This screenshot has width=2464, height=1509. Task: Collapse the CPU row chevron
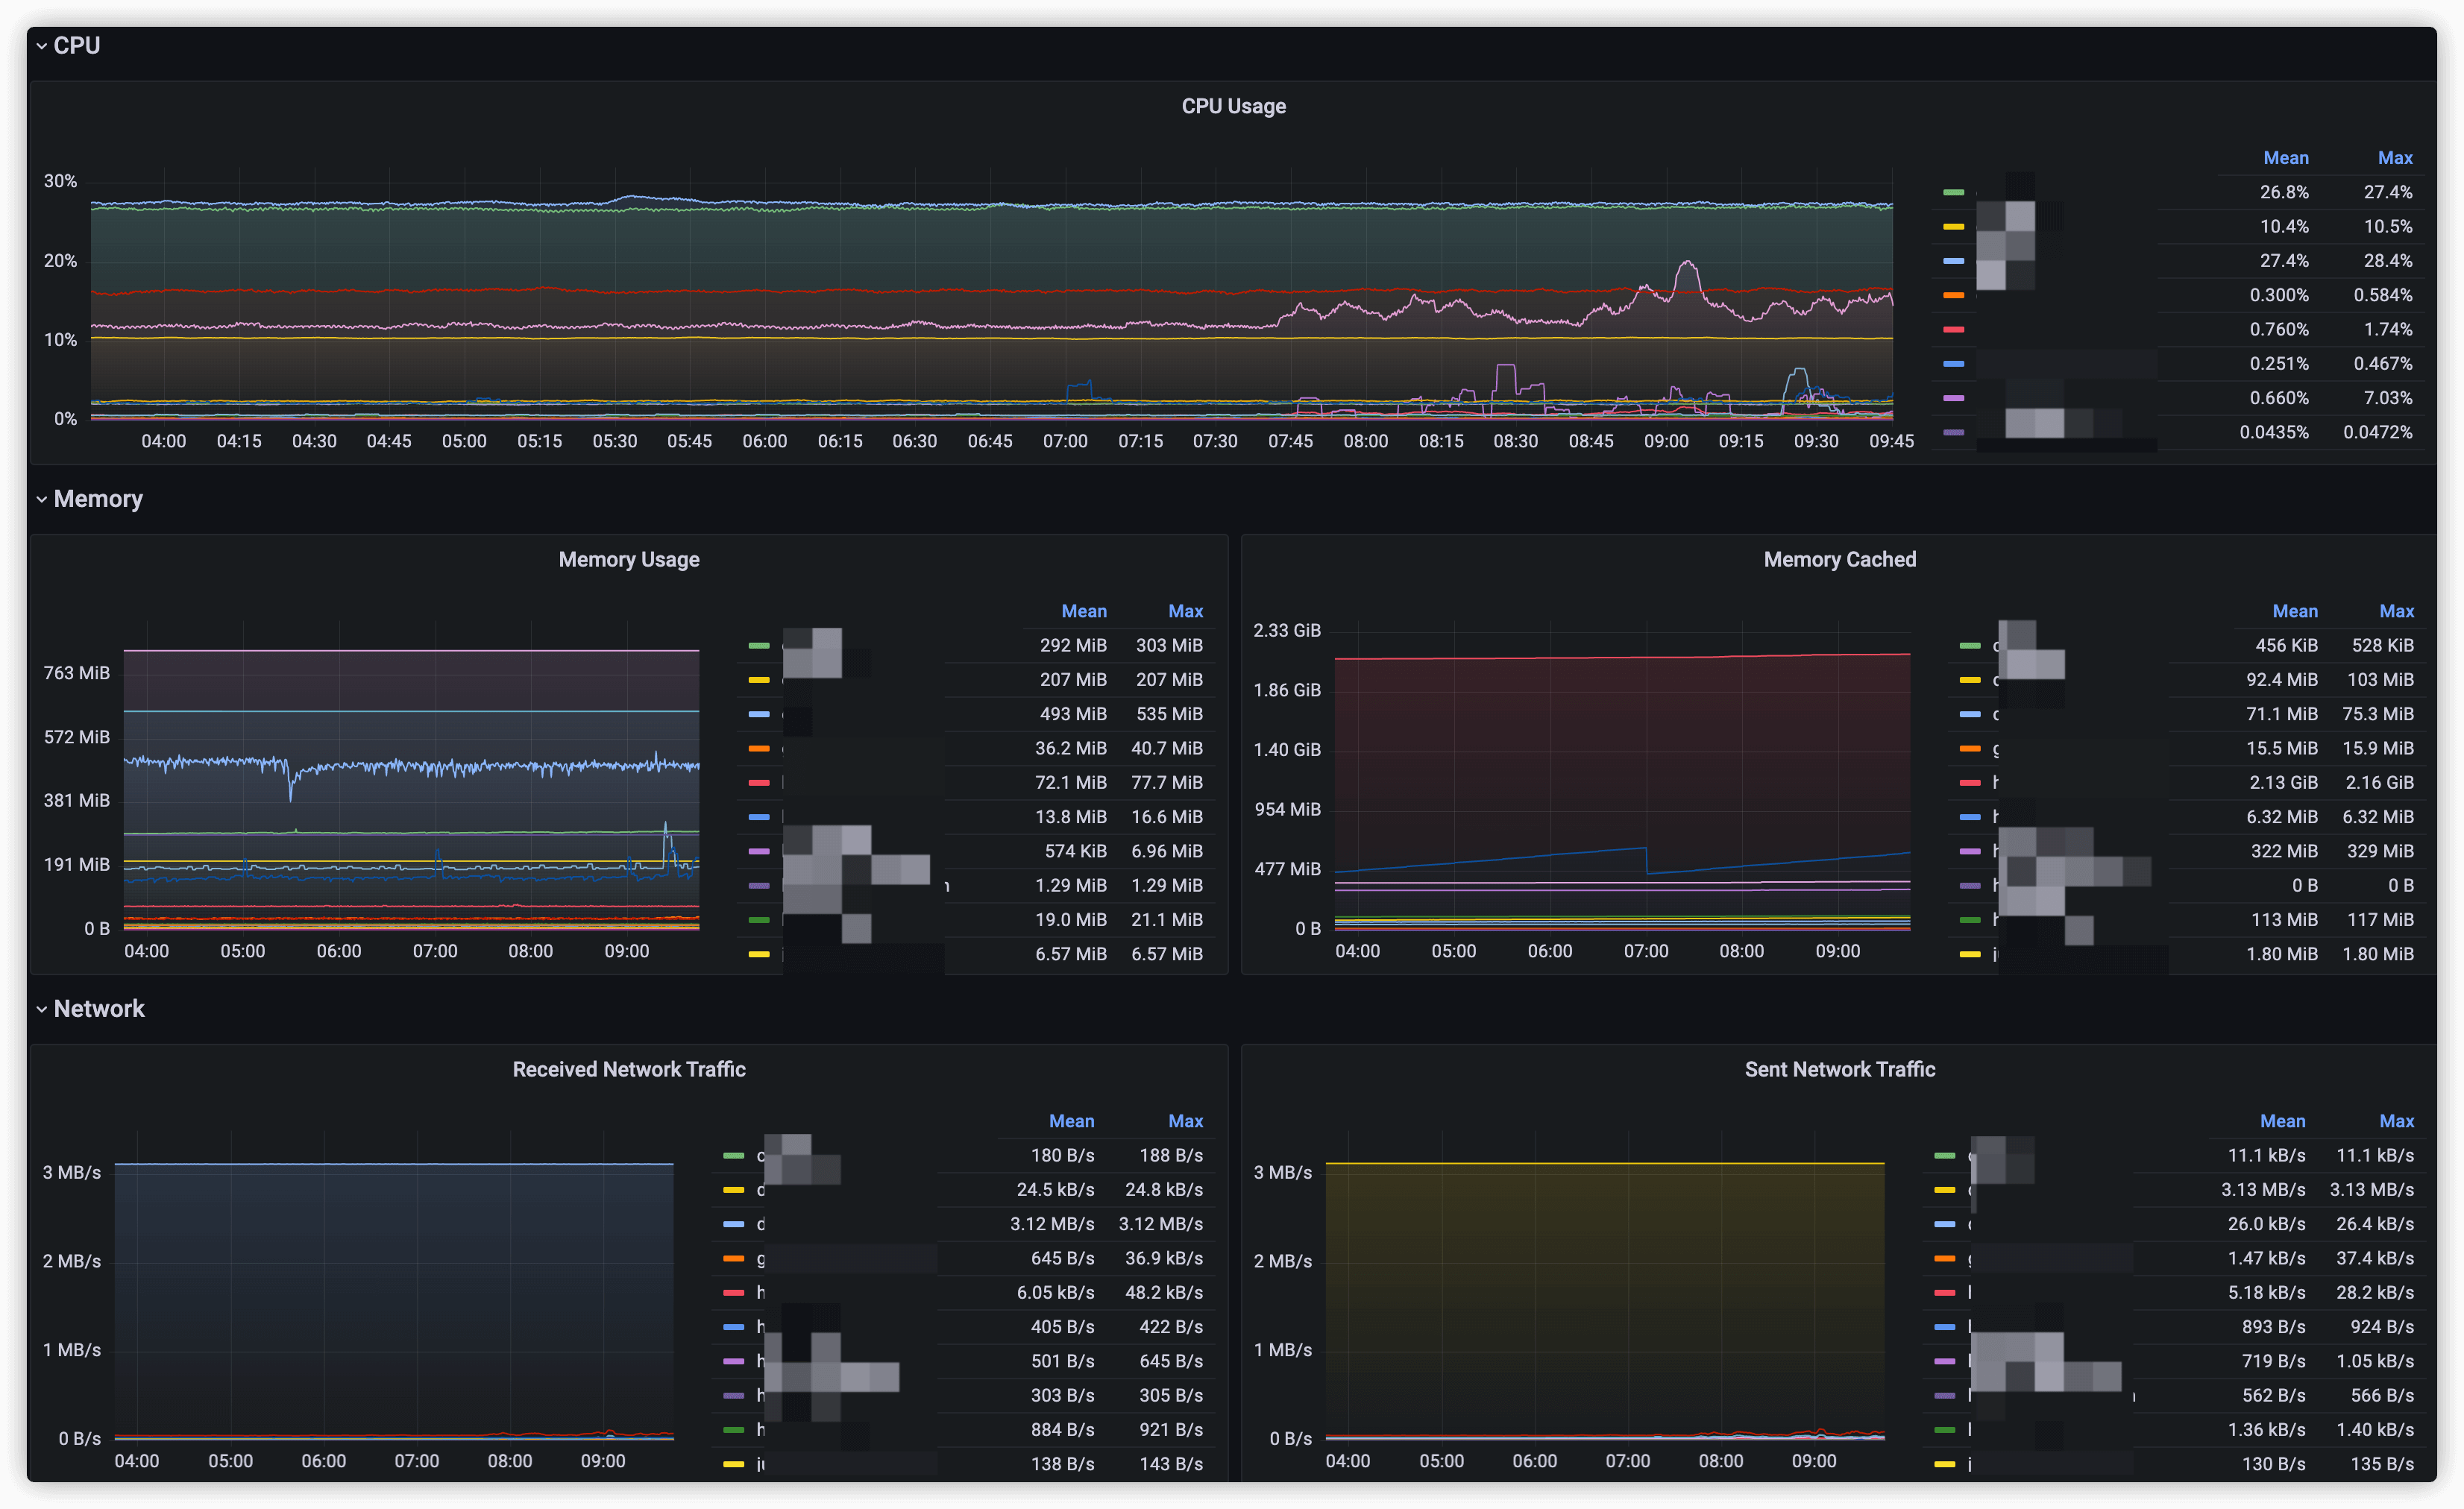(41, 46)
